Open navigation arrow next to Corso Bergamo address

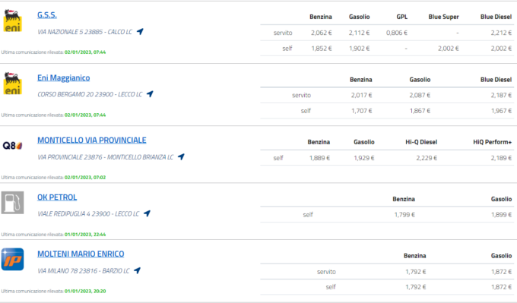coord(150,94)
